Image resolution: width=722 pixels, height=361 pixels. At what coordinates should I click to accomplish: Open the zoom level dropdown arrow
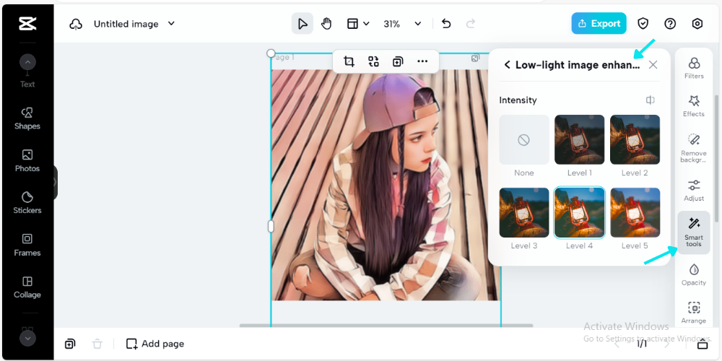point(417,24)
